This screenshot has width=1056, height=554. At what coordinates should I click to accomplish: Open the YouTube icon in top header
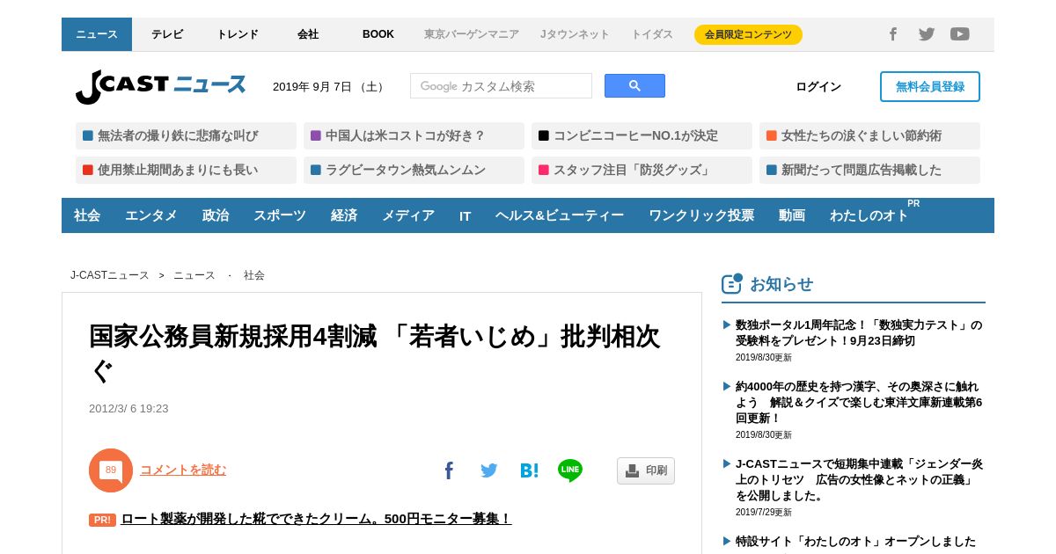960,34
